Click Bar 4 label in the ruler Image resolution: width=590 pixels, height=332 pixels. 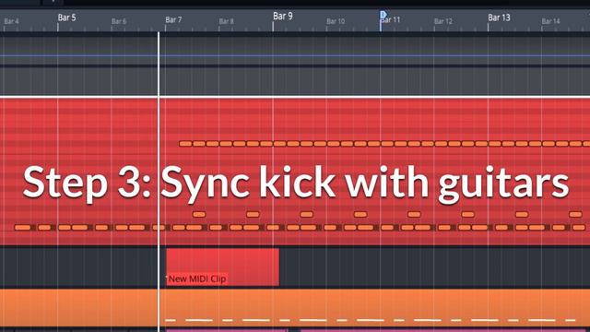coord(11,21)
